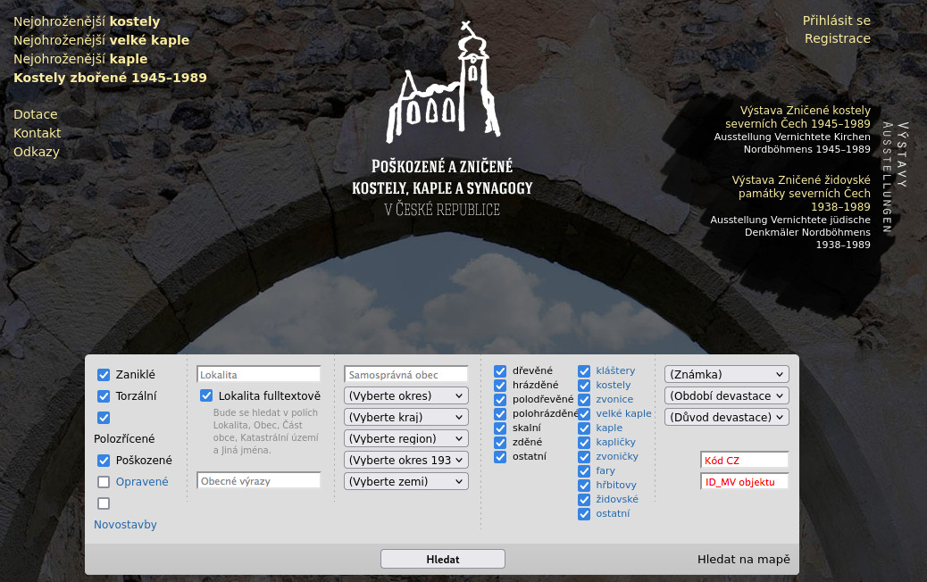
Task: Click the Samosprávná obec input field
Action: [406, 375]
